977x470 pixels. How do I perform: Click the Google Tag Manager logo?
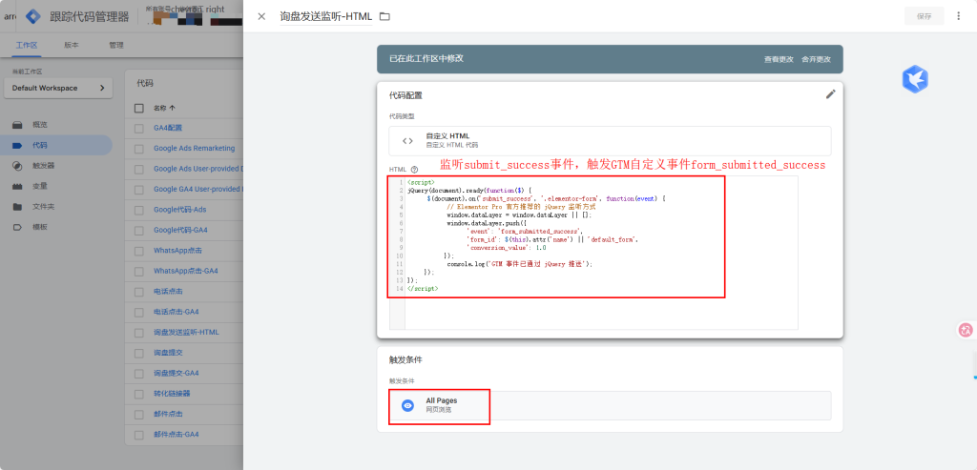point(33,16)
